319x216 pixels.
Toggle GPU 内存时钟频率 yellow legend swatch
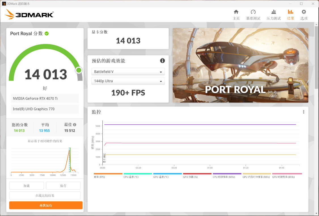(257, 174)
